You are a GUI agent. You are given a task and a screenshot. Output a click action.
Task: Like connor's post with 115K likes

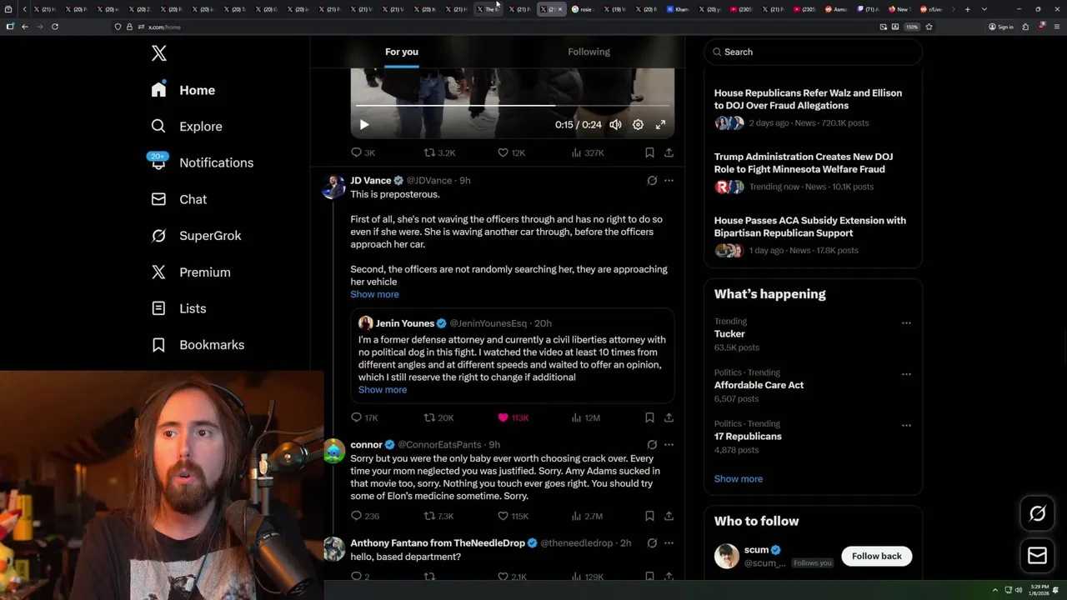click(x=513, y=516)
